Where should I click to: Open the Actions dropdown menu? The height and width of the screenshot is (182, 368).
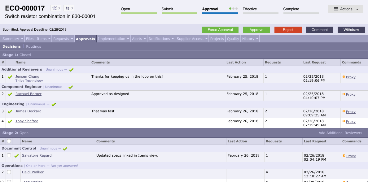tap(345, 9)
